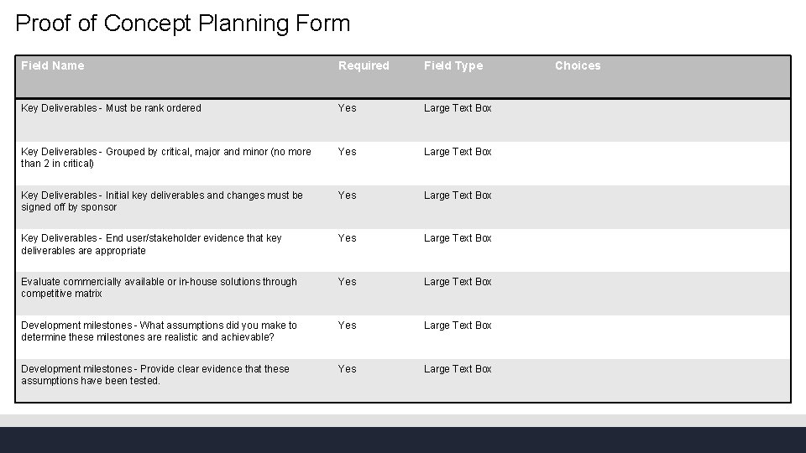806x453 pixels.
Task: Select the 'signed off by sponsor' field name
Action: tap(162, 201)
